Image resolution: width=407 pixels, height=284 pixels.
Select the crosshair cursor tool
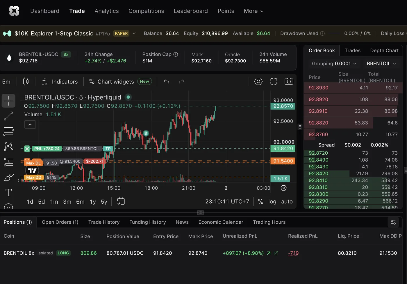(8, 101)
